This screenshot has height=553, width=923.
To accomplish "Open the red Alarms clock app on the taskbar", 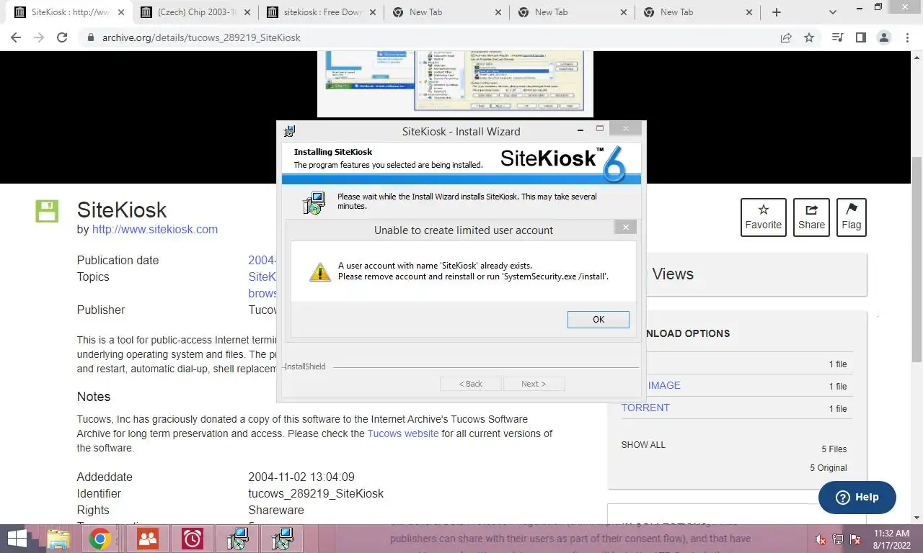I will coord(193,539).
